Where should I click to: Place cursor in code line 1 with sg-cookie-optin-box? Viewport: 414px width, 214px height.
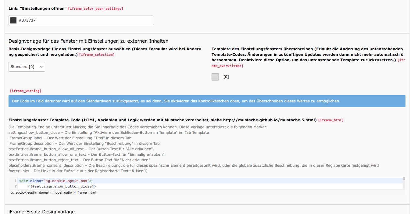55,181
